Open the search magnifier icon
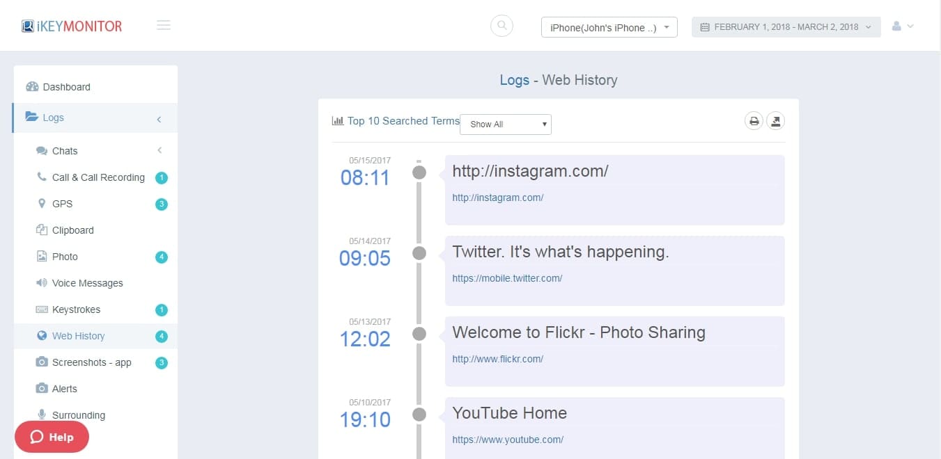The width and height of the screenshot is (941, 459). tap(501, 26)
